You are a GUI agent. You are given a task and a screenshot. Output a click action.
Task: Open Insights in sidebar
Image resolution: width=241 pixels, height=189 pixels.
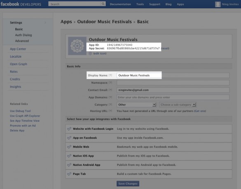click(x=15, y=86)
